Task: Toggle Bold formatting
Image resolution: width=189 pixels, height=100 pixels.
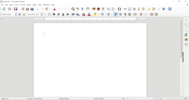Action: 54,14
